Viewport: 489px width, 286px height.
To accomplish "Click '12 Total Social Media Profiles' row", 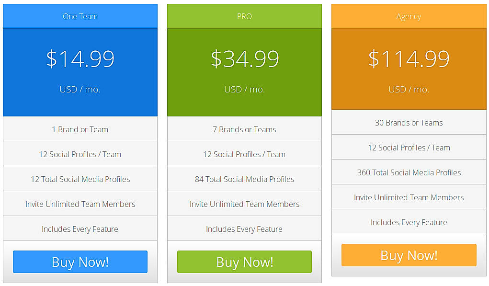I will click(x=80, y=179).
